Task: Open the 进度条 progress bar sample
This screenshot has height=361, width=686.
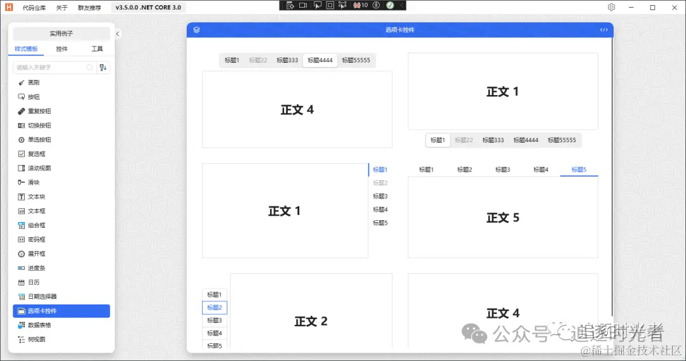Action: [x=61, y=268]
